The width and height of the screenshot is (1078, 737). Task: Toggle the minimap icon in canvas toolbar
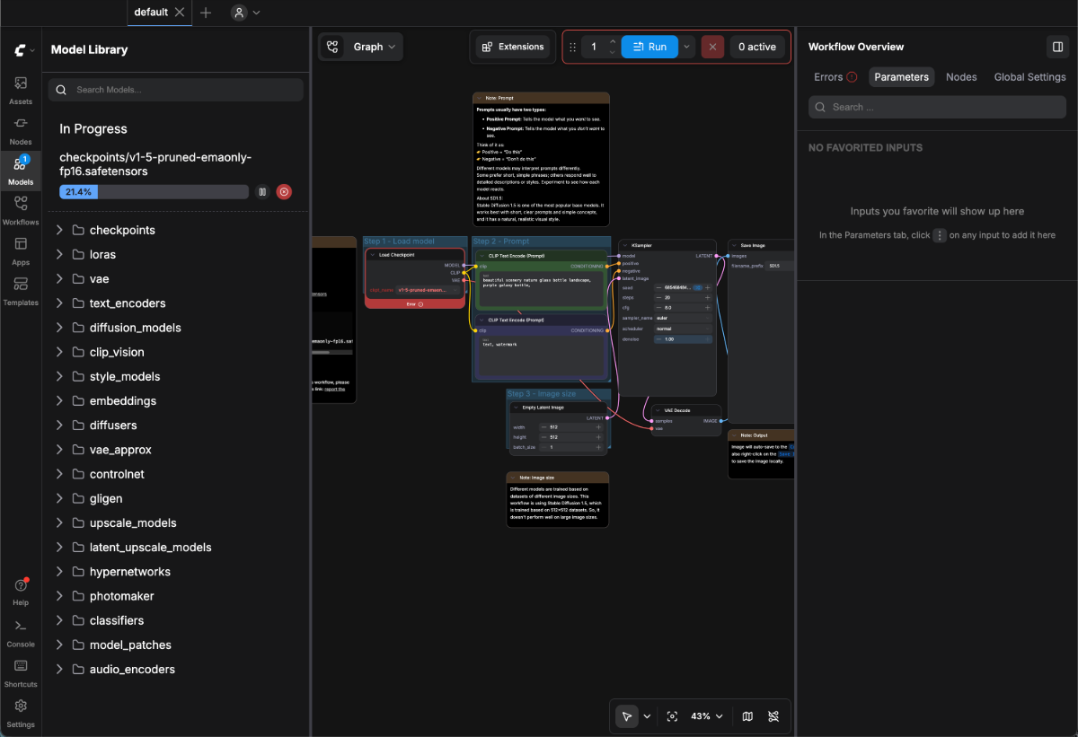coord(747,716)
